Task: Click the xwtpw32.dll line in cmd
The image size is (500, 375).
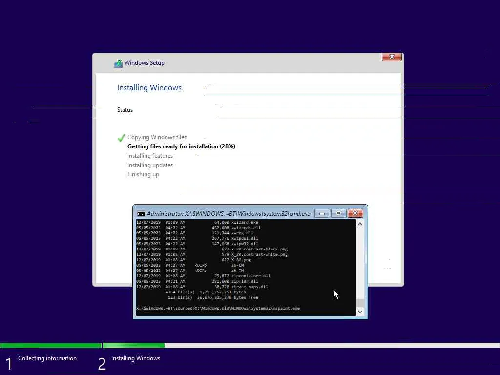Action: point(197,244)
